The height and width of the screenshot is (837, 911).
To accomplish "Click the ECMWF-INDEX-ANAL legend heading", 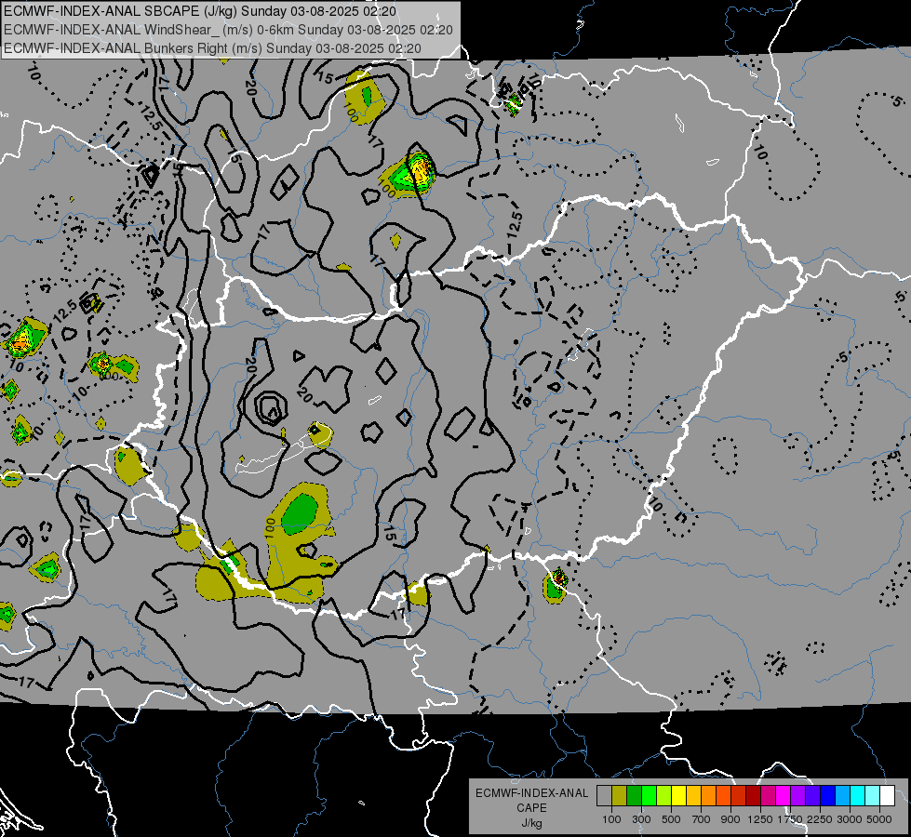I will (531, 793).
